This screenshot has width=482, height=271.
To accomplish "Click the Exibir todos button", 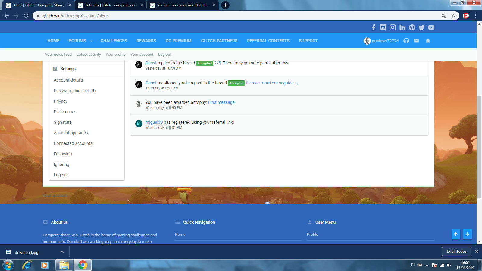I will click(x=456, y=251).
